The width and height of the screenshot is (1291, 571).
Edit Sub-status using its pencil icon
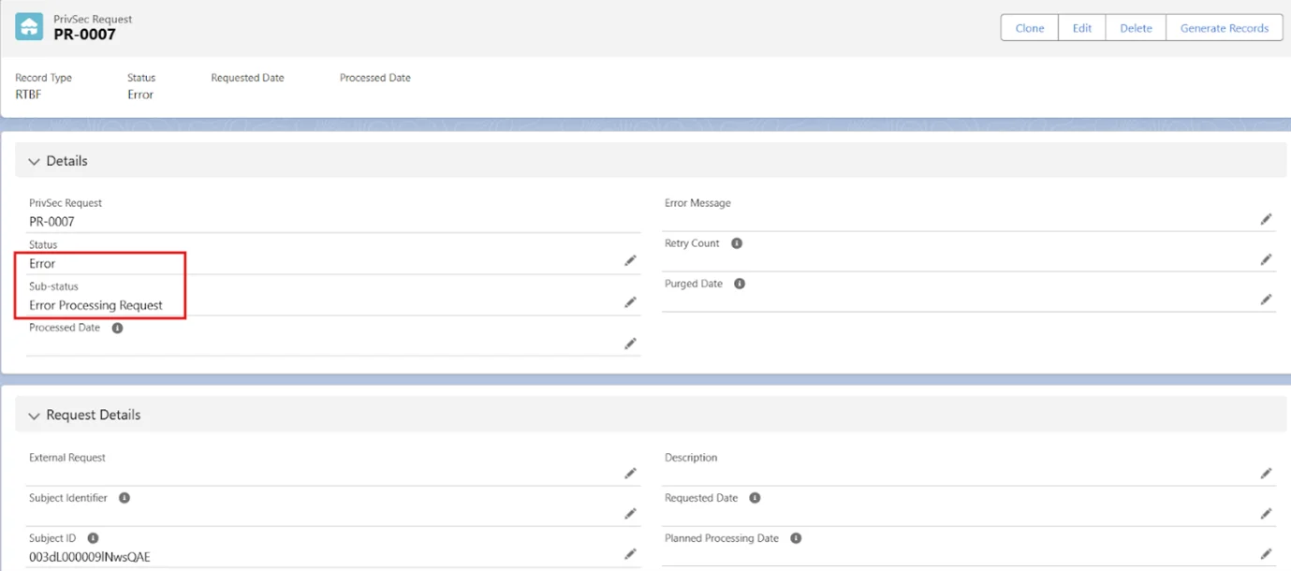click(630, 302)
